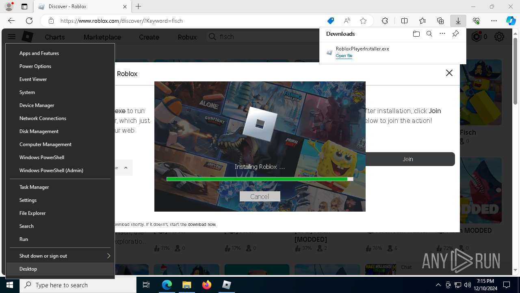The height and width of the screenshot is (293, 520).
Task: Open the new tab plus button
Action: point(139,7)
